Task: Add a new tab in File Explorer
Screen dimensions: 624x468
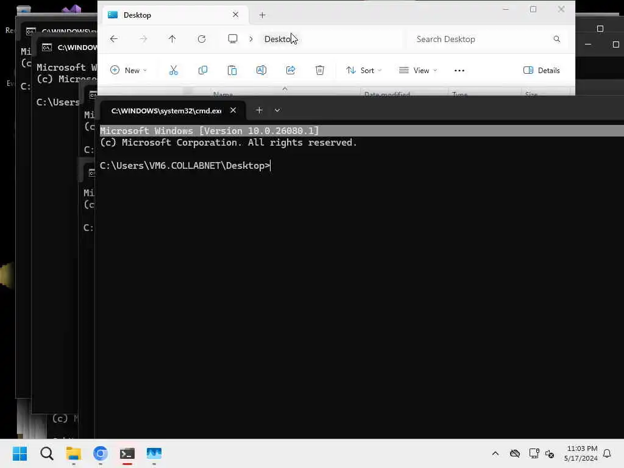Action: click(x=262, y=15)
